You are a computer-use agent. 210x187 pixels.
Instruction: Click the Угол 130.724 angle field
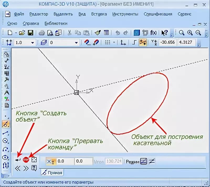[x=114, y=161]
